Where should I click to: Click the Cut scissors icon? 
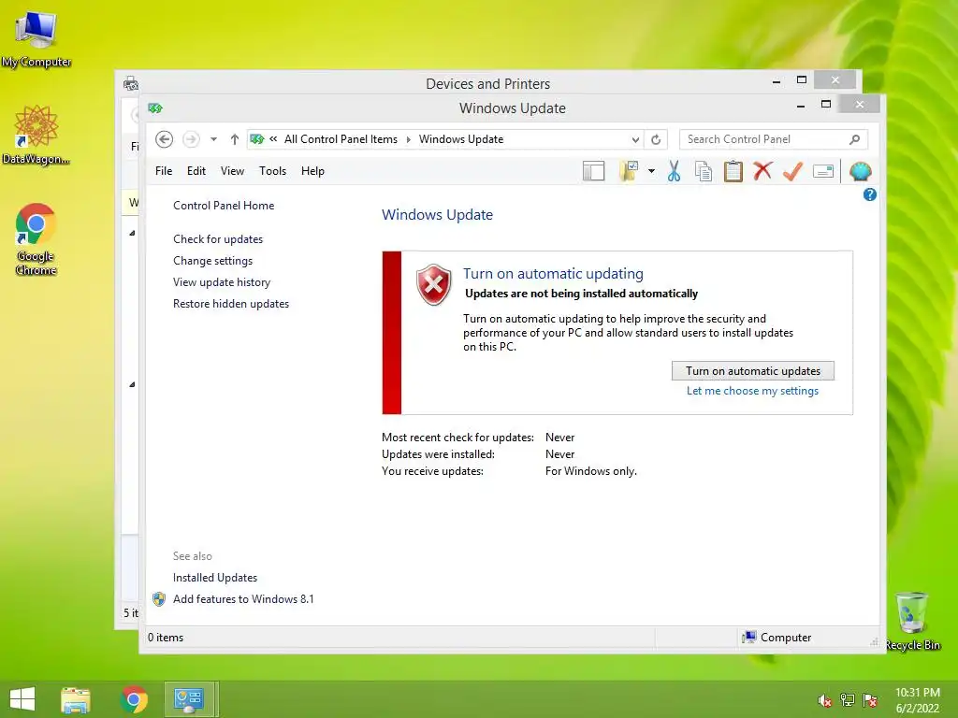coord(674,172)
